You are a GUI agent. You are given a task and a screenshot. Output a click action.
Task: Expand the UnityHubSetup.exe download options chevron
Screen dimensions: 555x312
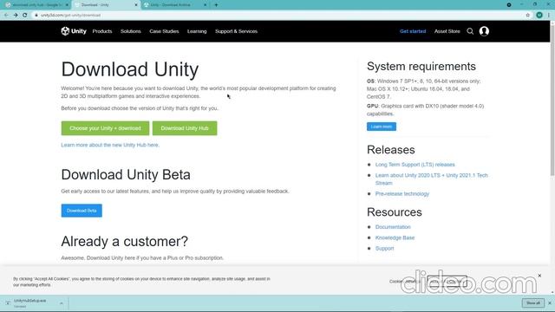62,303
